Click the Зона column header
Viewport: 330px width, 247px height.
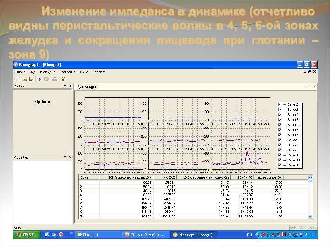[89, 177]
